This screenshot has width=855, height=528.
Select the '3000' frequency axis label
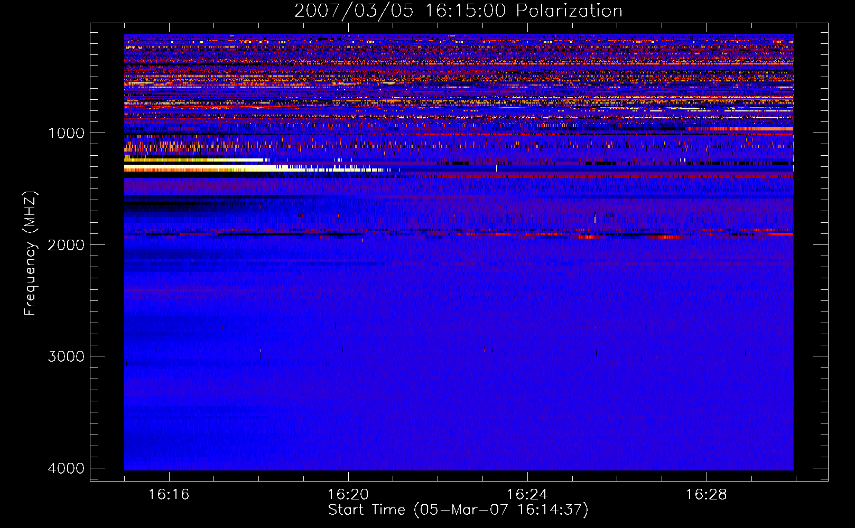(x=66, y=356)
